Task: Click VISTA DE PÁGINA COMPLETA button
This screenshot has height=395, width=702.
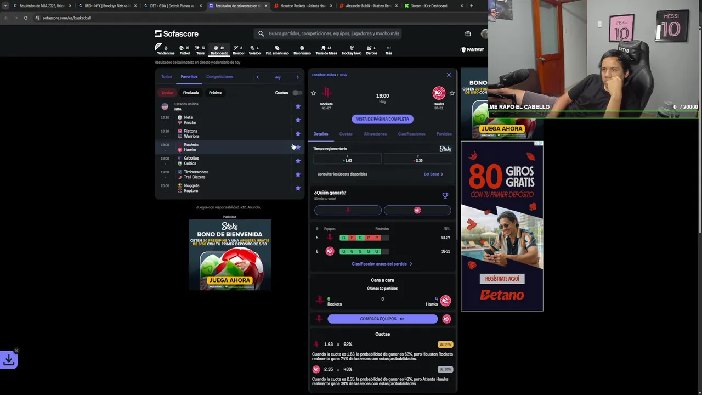Action: pyautogui.click(x=382, y=119)
